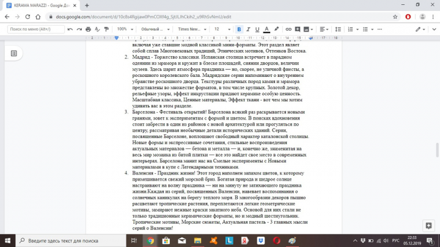The image size is (440, 247).
Task: Apply a bulleted list
Action: 365,29
